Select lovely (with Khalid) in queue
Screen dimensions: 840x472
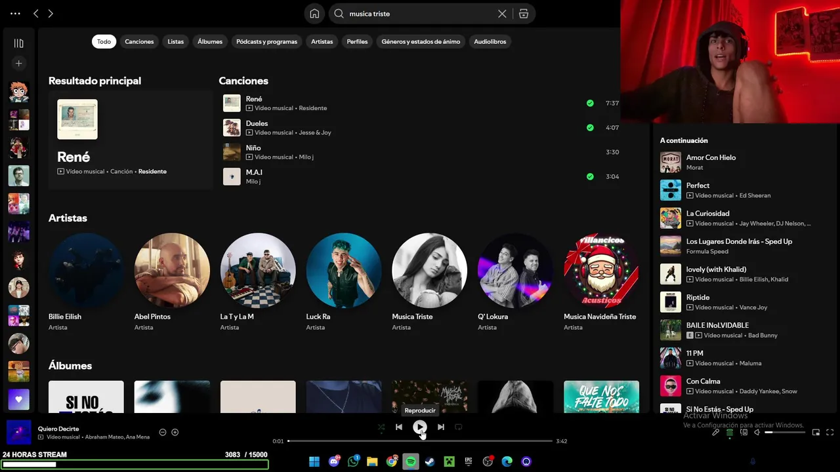(745, 274)
